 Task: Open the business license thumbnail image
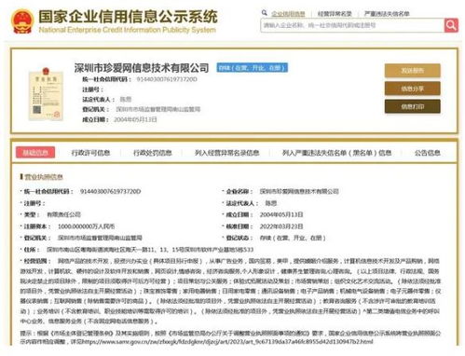pos(46,94)
